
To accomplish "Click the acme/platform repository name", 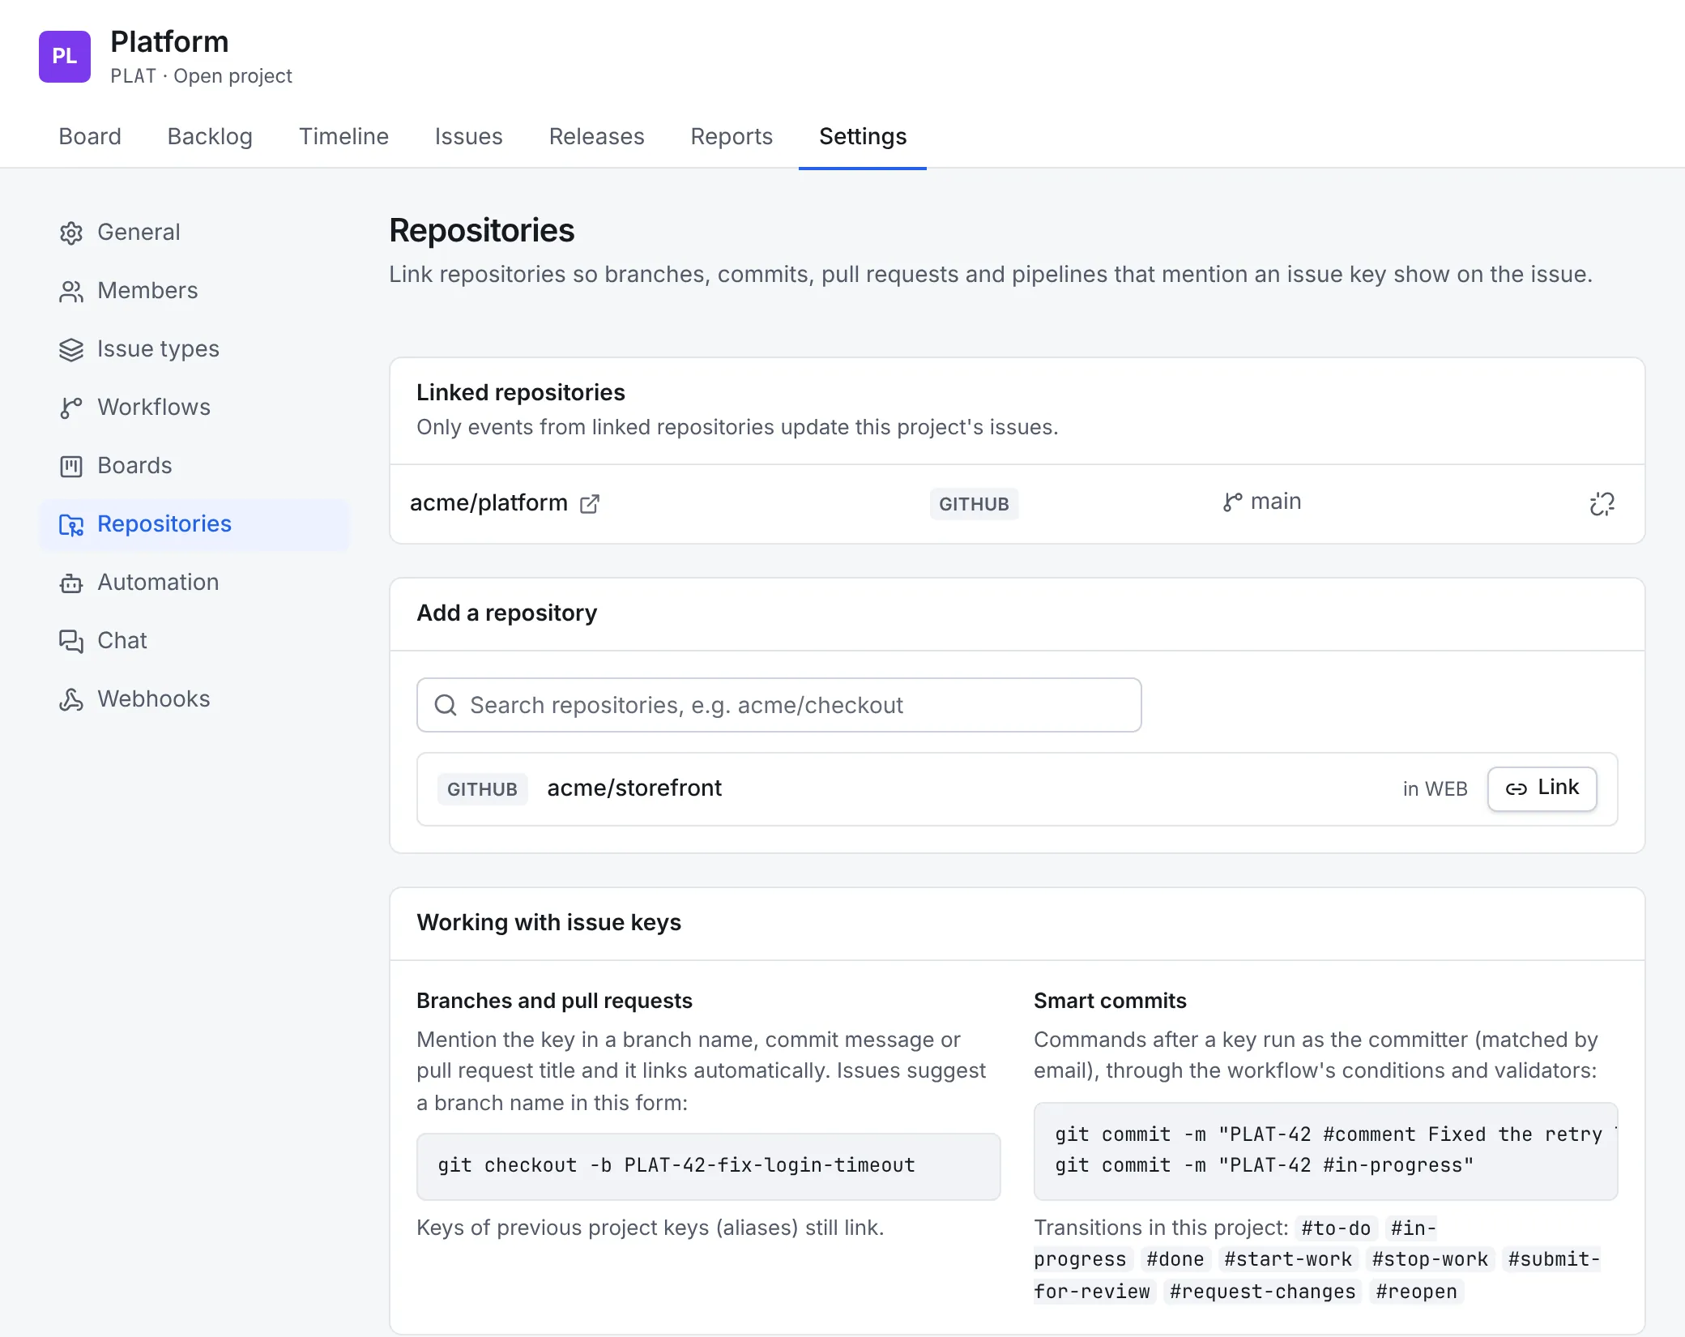I will coord(488,503).
